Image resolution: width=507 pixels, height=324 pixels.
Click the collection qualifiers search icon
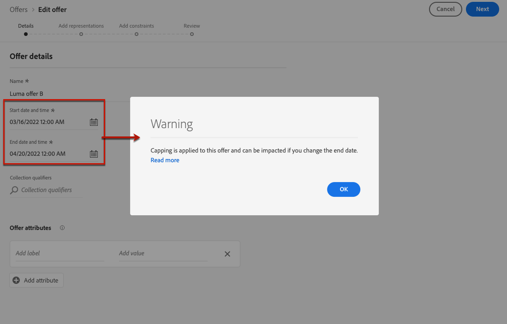[14, 190]
